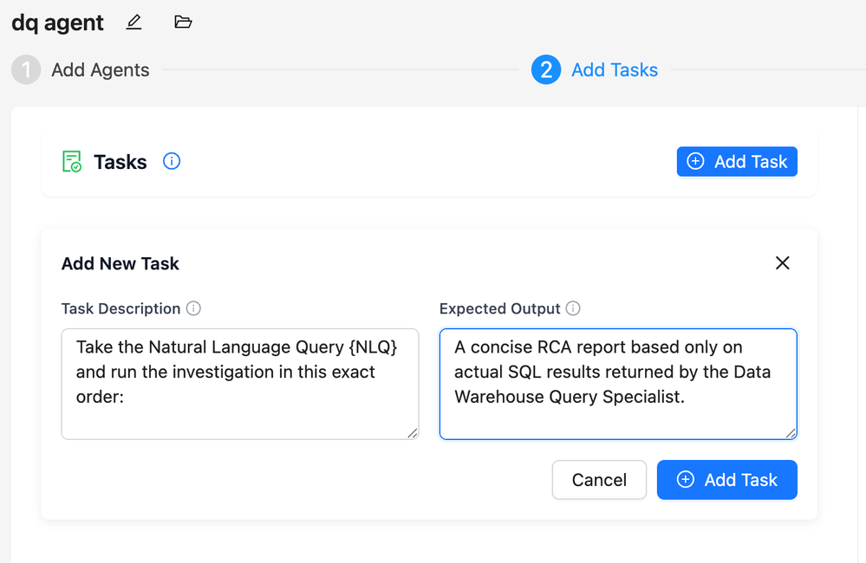Screen dimensions: 866x563
Task: Close the Add New Task form
Action: [782, 262]
